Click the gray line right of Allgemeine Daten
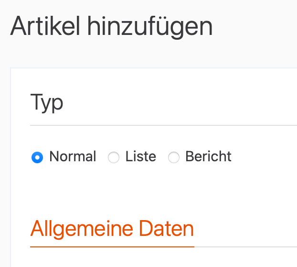This screenshot has width=297, height=267. [246, 247]
